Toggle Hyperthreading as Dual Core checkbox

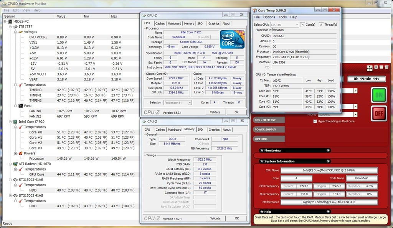click(x=315, y=121)
